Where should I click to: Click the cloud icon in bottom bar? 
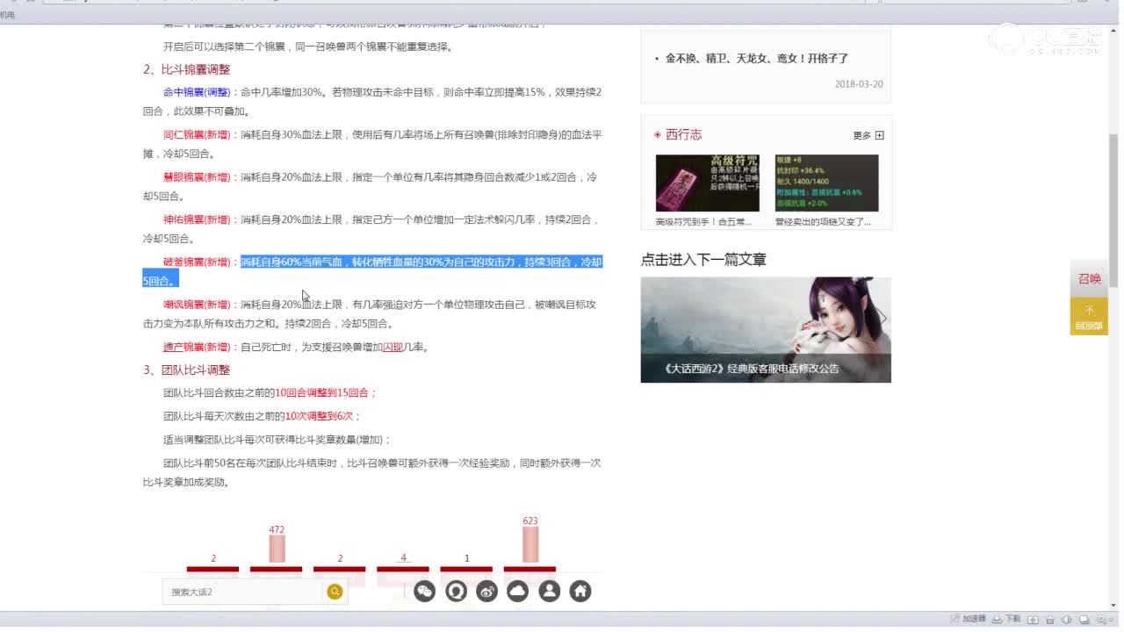(x=518, y=592)
